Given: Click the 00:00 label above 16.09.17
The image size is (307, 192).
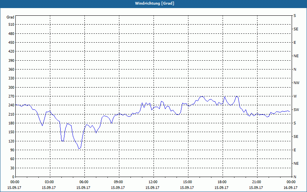Looking at the screenshot, I should coord(291,182).
